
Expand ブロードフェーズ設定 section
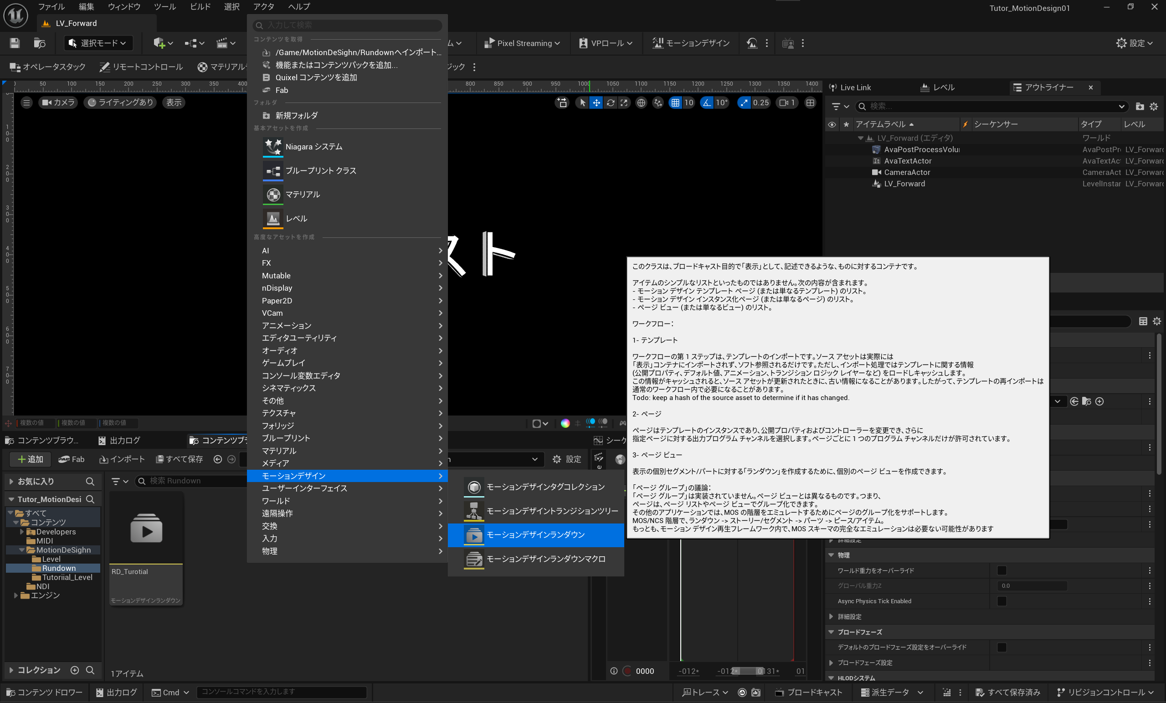tap(831, 662)
